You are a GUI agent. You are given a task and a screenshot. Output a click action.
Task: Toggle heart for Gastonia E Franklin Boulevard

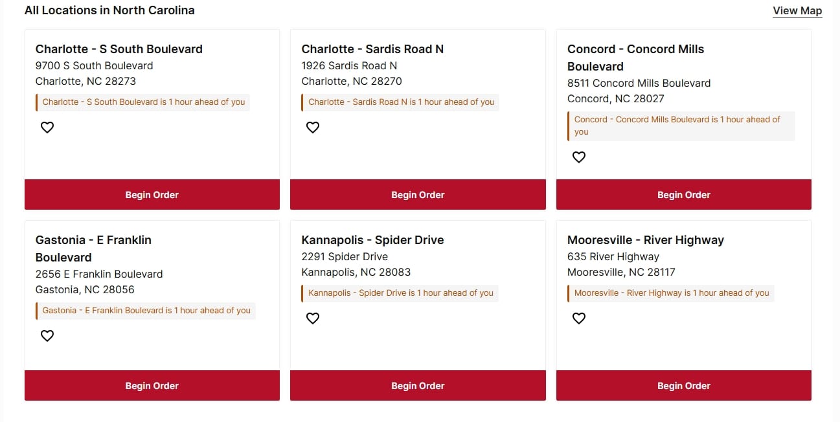coord(47,336)
